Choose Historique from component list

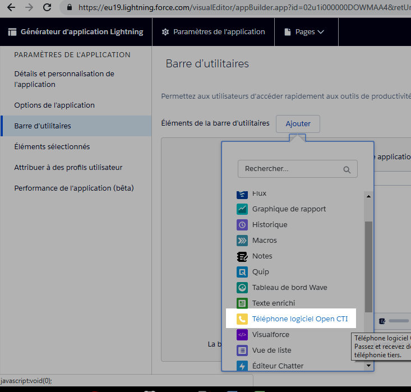270,225
